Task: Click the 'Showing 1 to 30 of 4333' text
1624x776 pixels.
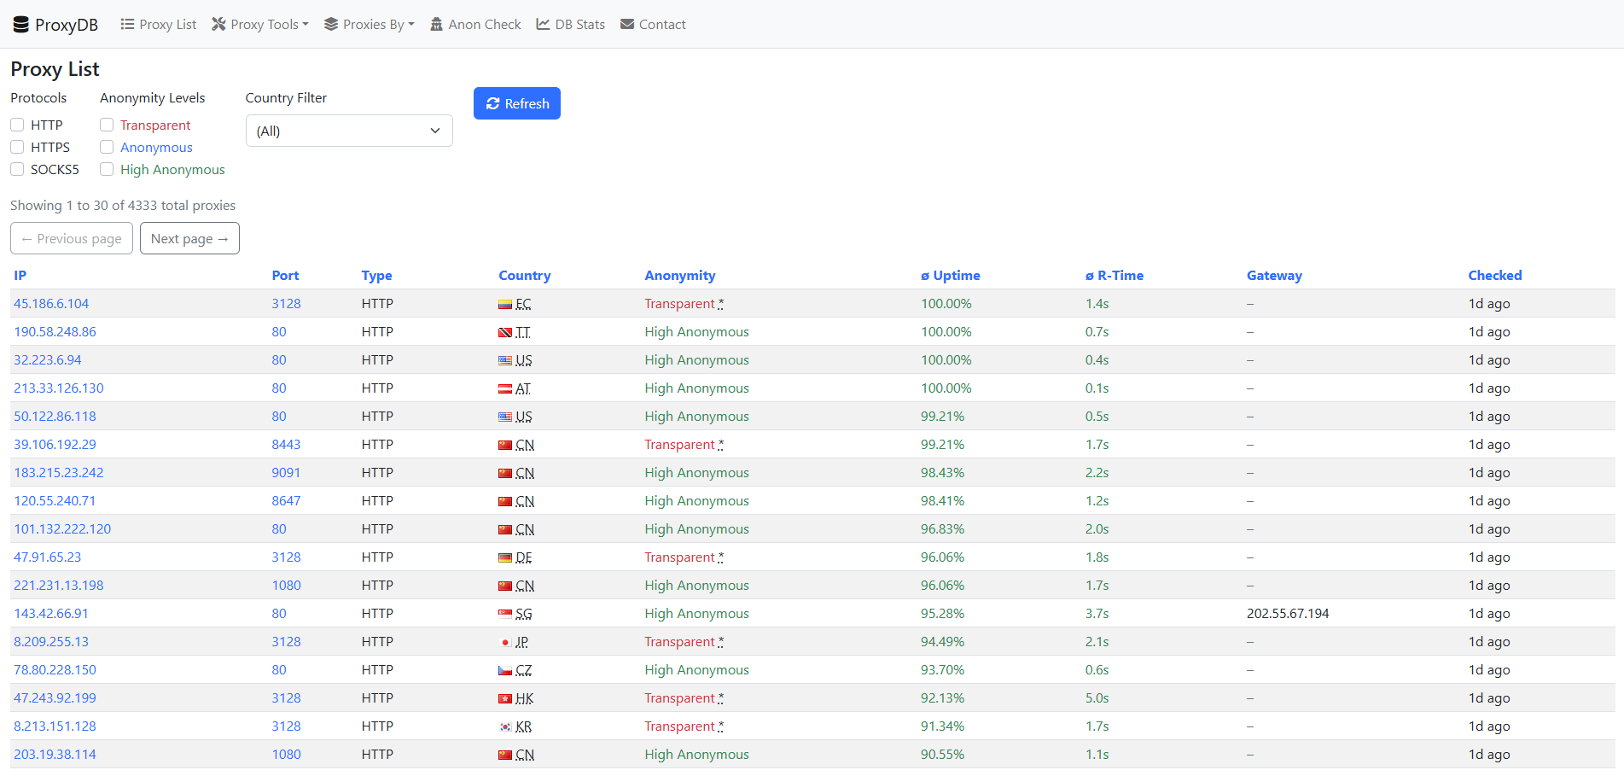Action: (x=123, y=205)
